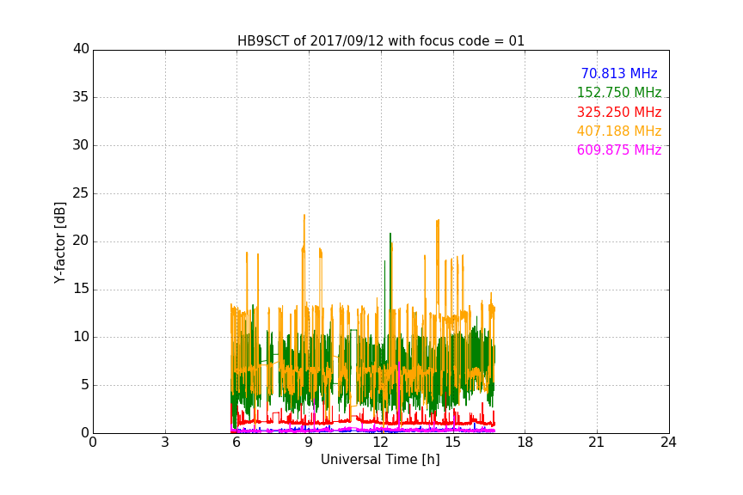Viewport: 743px width, 495px height.
Task: Click the x-axis tick label 18
Action: pos(525,443)
